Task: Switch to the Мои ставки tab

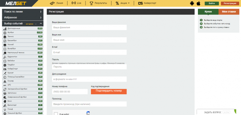Action: (229, 12)
